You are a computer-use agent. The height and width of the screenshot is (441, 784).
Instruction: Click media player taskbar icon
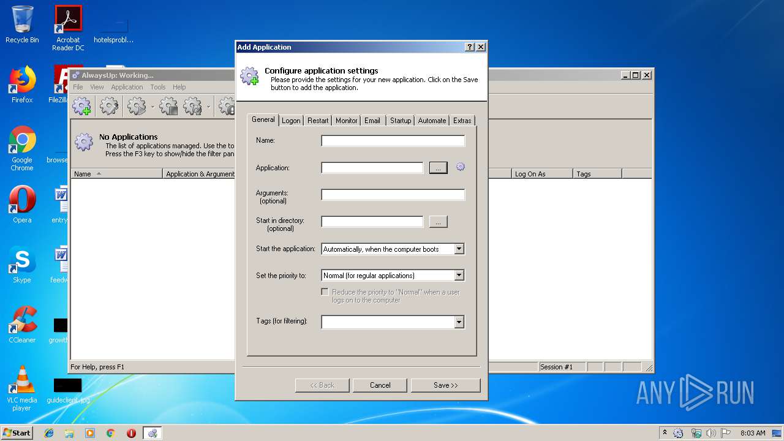90,433
